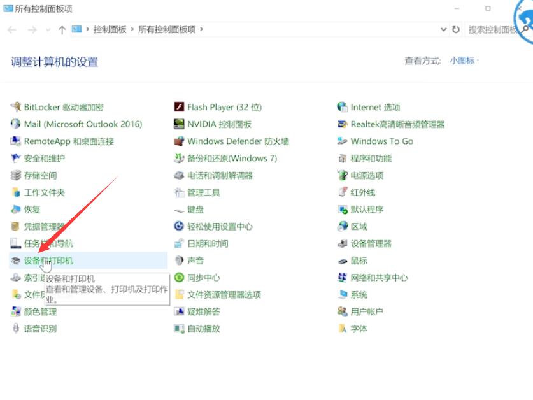
Task: Click the 设备和打印机 icon
Action: [16, 261]
